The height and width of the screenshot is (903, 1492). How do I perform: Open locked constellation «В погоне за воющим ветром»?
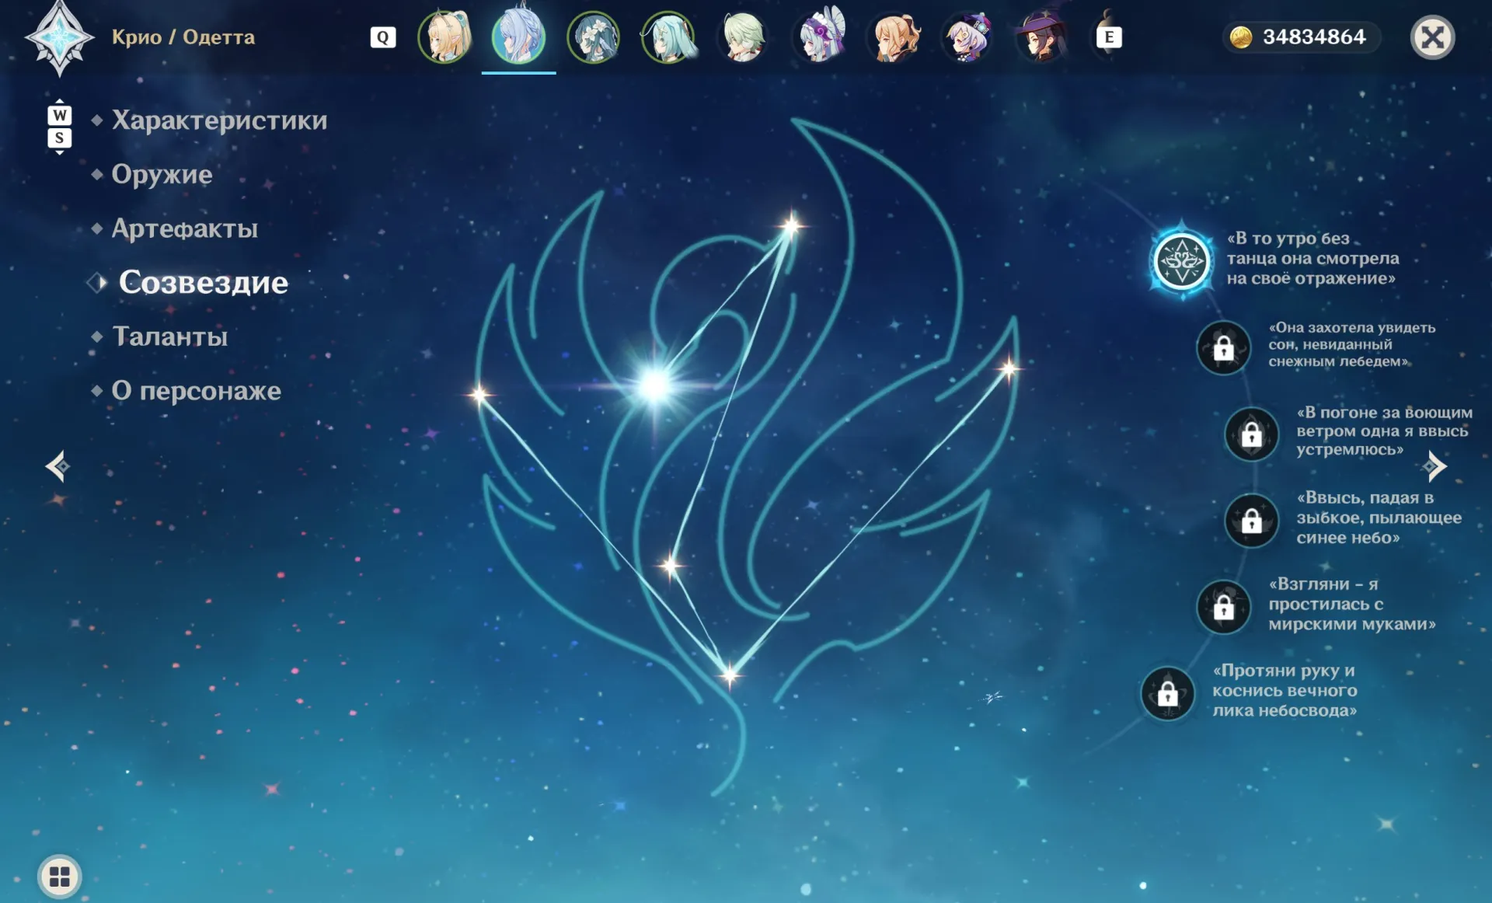(x=1251, y=434)
